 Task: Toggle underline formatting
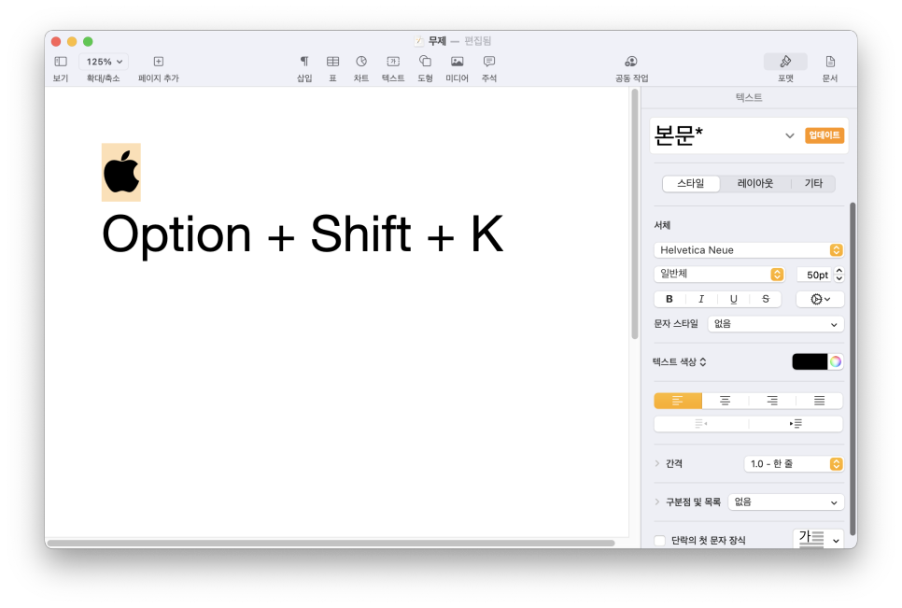(733, 299)
